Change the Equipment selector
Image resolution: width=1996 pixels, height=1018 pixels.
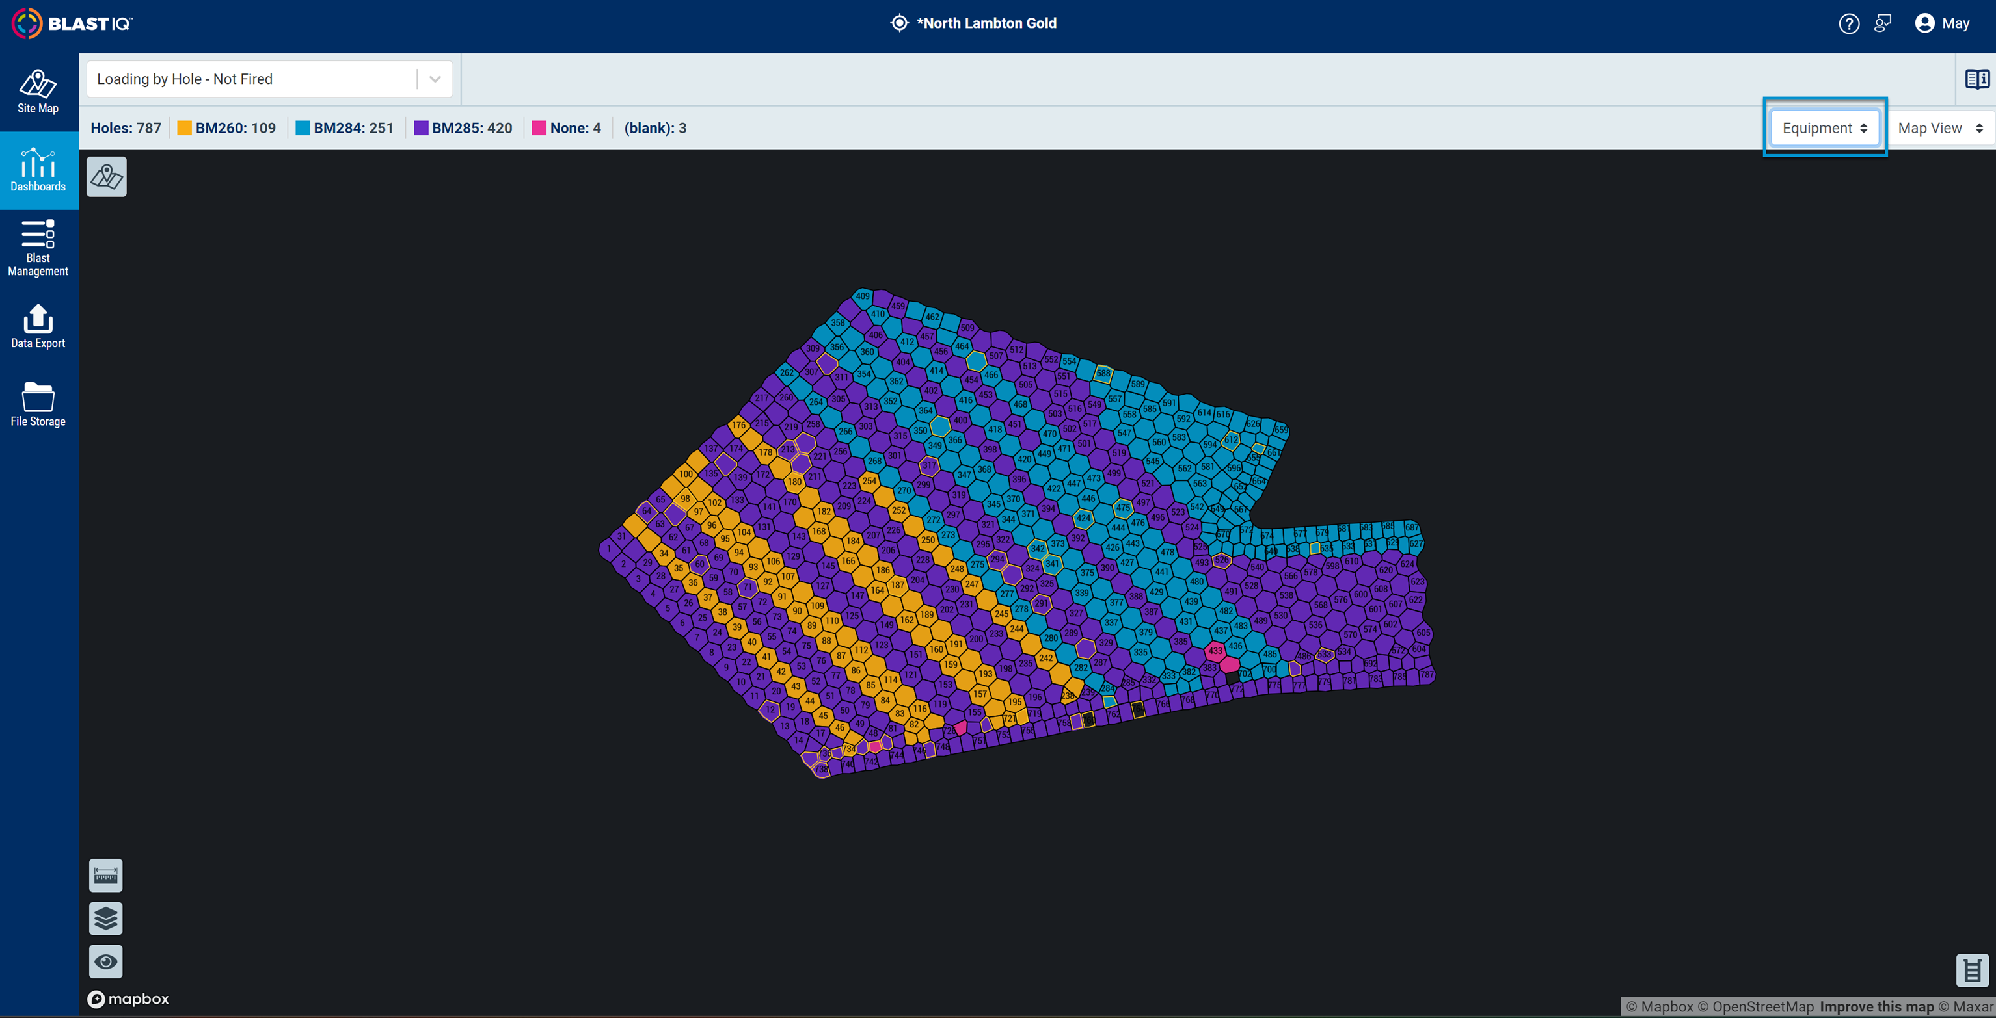tap(1824, 127)
